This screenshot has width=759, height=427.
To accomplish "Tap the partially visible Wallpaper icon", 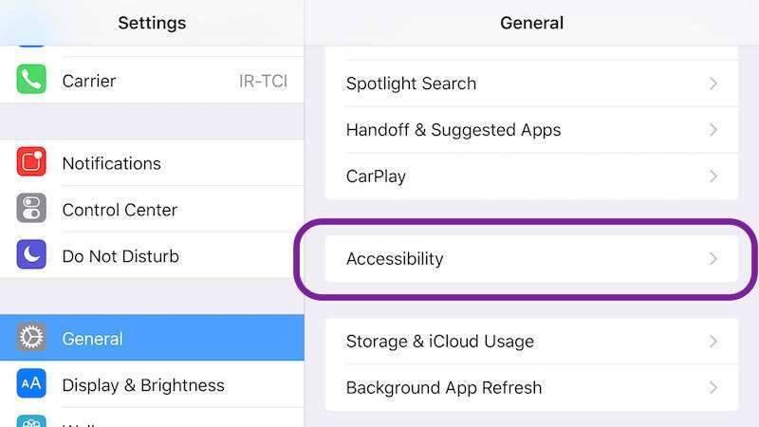I will [31, 421].
